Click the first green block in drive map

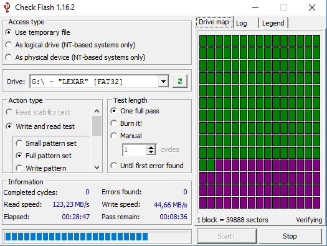pos(203,41)
